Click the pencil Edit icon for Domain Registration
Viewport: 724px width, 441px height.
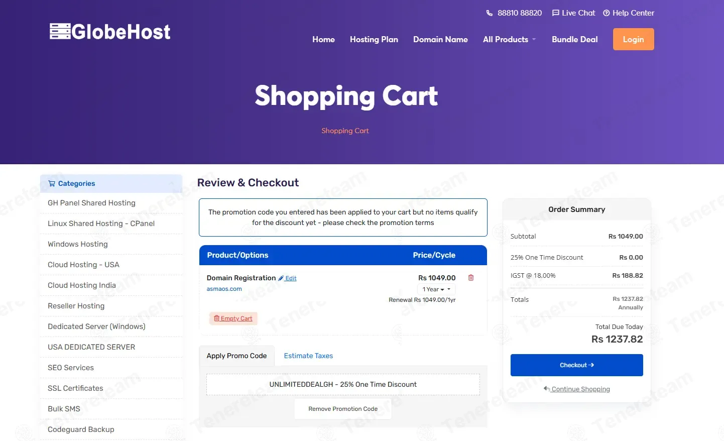pyautogui.click(x=281, y=278)
